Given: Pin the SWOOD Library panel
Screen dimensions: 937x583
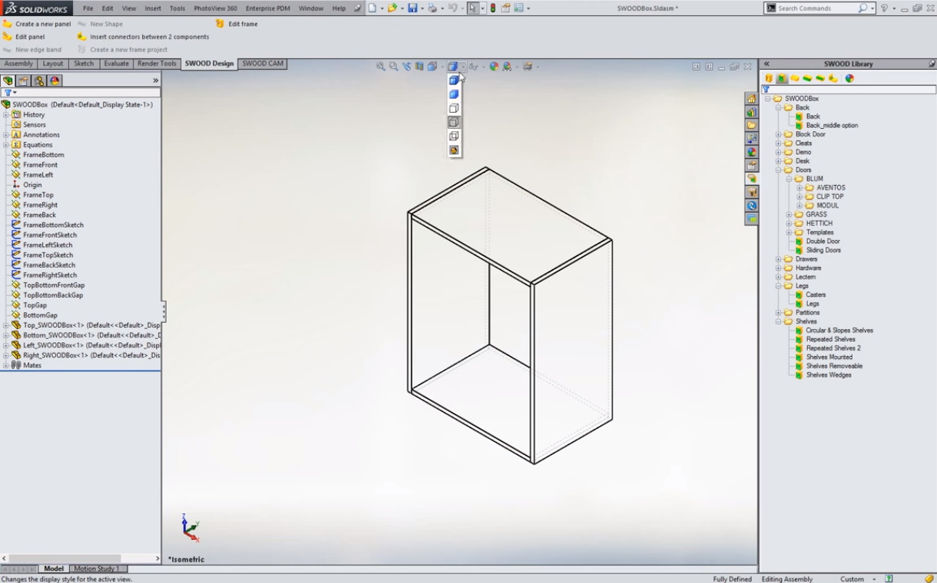Looking at the screenshot, I should pos(932,64).
